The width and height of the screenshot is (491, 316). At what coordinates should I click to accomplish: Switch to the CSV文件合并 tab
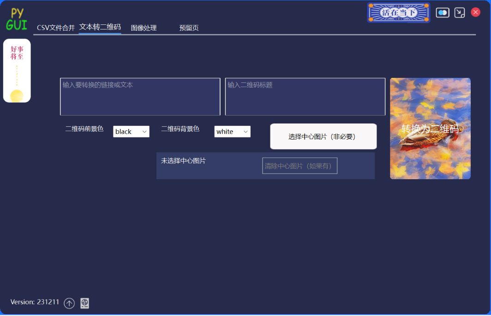55,27
